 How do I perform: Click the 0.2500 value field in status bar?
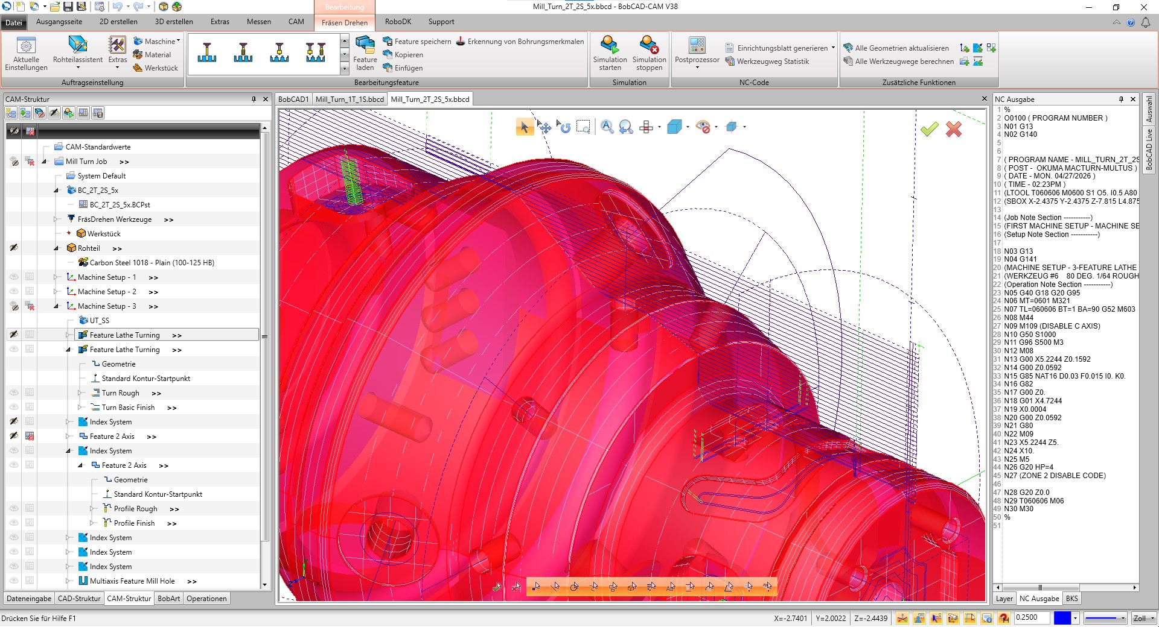click(1032, 618)
